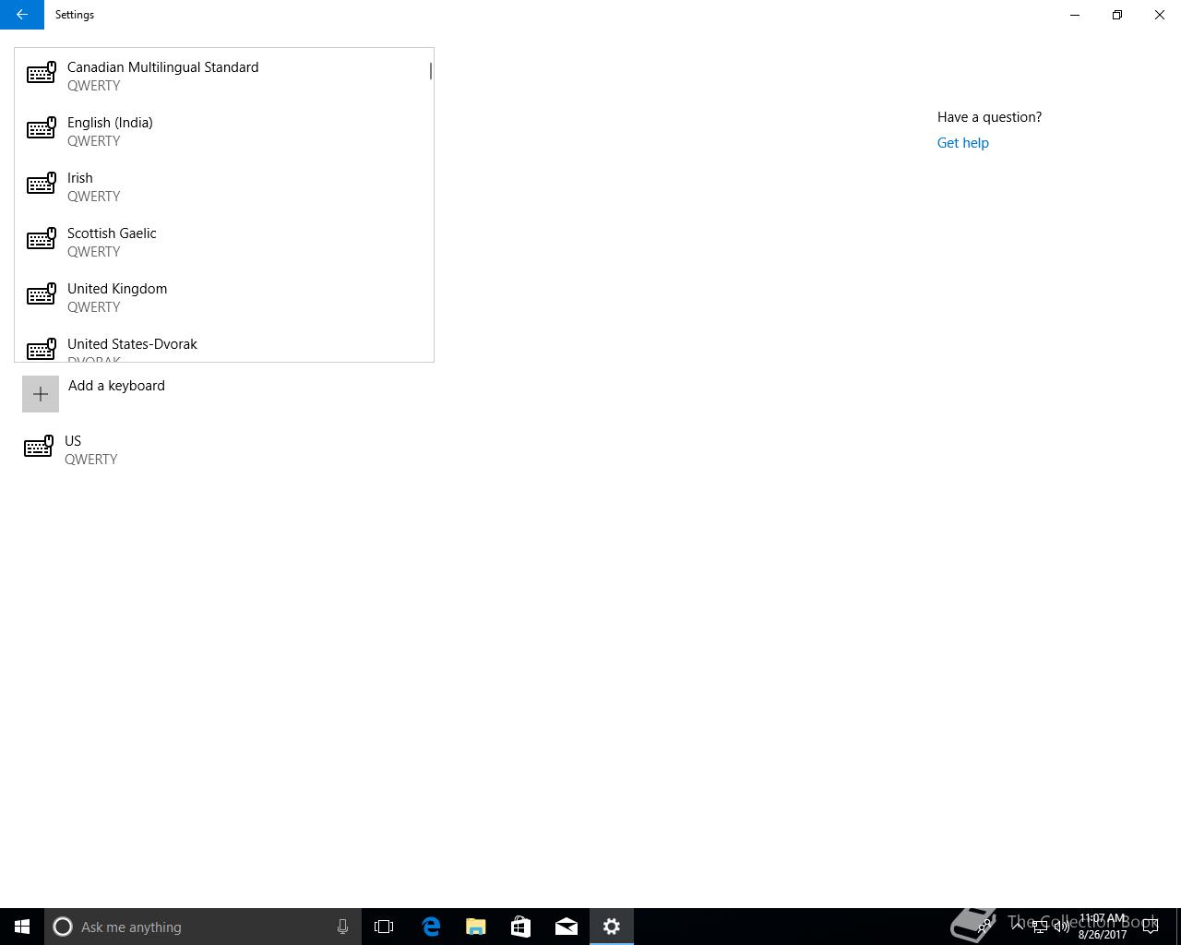This screenshot has height=945, width=1181.
Task: Click the plus icon for Add a keyboard
Action: tap(41, 394)
